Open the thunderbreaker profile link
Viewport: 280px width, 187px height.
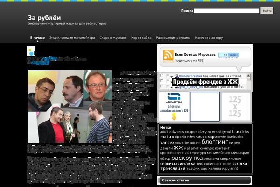(x=190, y=76)
